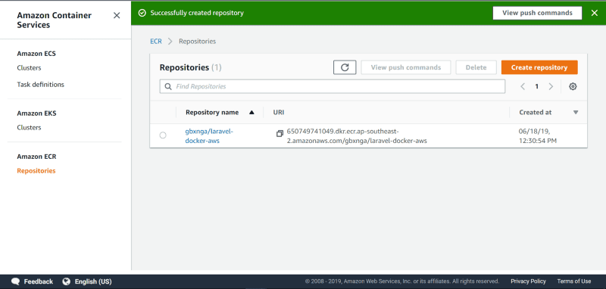
Task: Dismiss the success notification banner
Action: [x=595, y=13]
